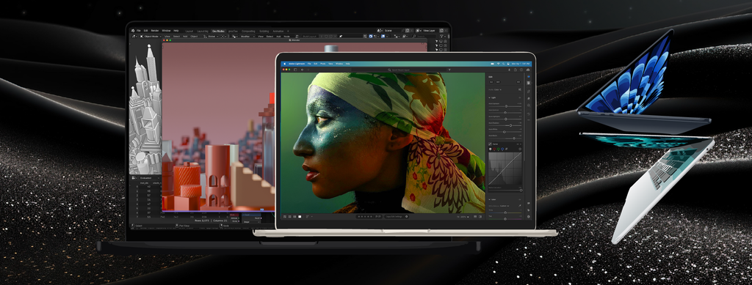Open Photo menu in Lightroom
Image resolution: width=752 pixels, height=285 pixels.
click(323, 64)
